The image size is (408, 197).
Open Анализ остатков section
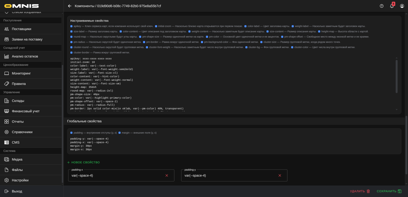(25, 56)
